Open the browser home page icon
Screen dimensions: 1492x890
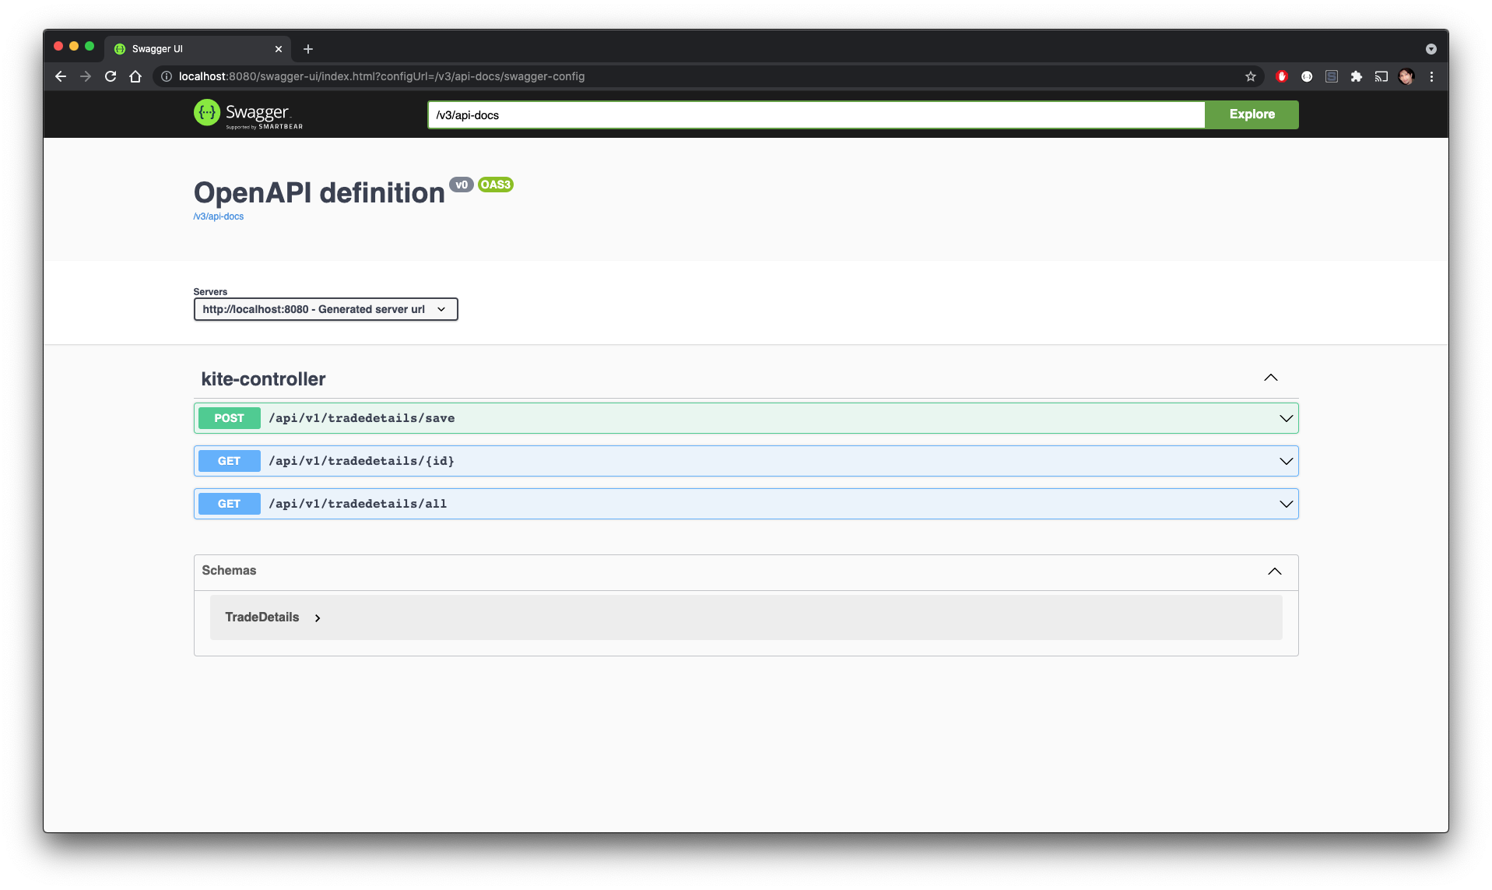coord(135,76)
